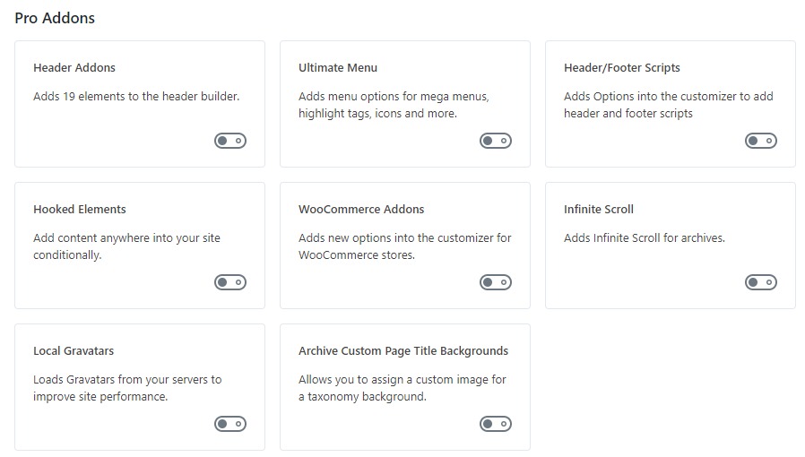Enable the Header Addons toggle
The image size is (805, 457).
click(x=230, y=141)
